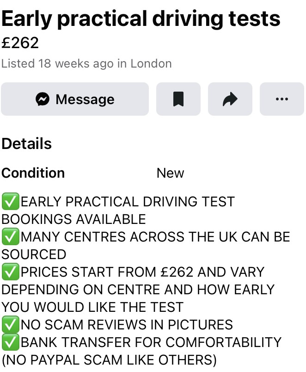Click the 'Early practical driving tests' title
306x372 pixels.
pyautogui.click(x=141, y=19)
